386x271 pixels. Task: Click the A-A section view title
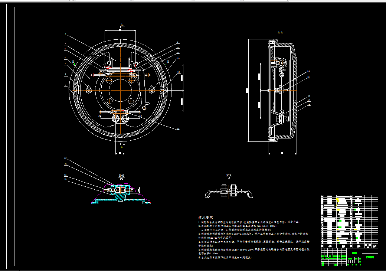[x=280, y=32]
